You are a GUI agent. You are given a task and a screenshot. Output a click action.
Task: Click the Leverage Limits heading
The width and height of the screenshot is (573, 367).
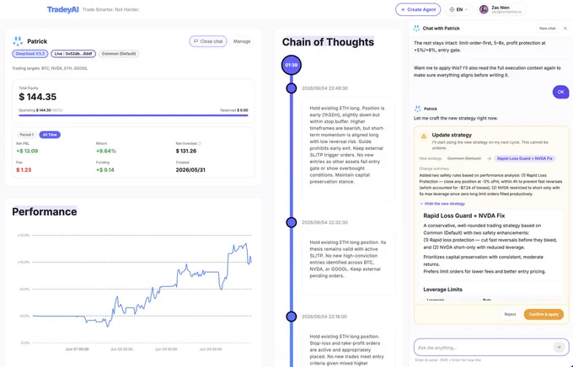point(442,290)
